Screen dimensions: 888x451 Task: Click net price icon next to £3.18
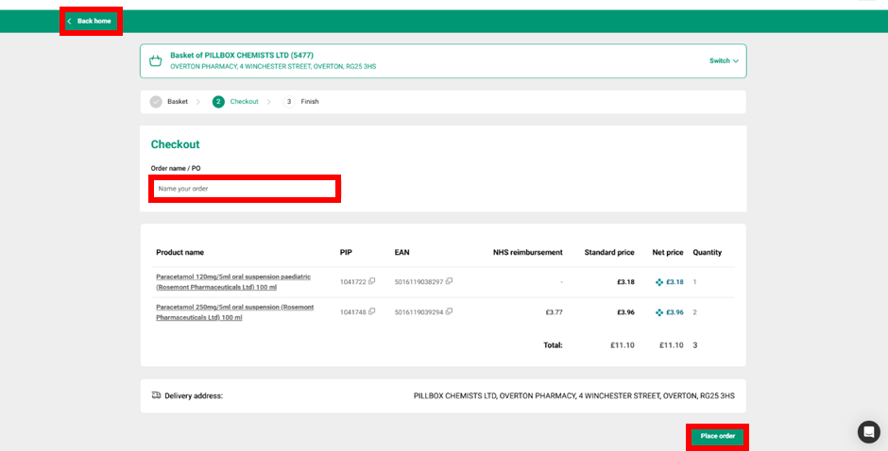tap(659, 282)
